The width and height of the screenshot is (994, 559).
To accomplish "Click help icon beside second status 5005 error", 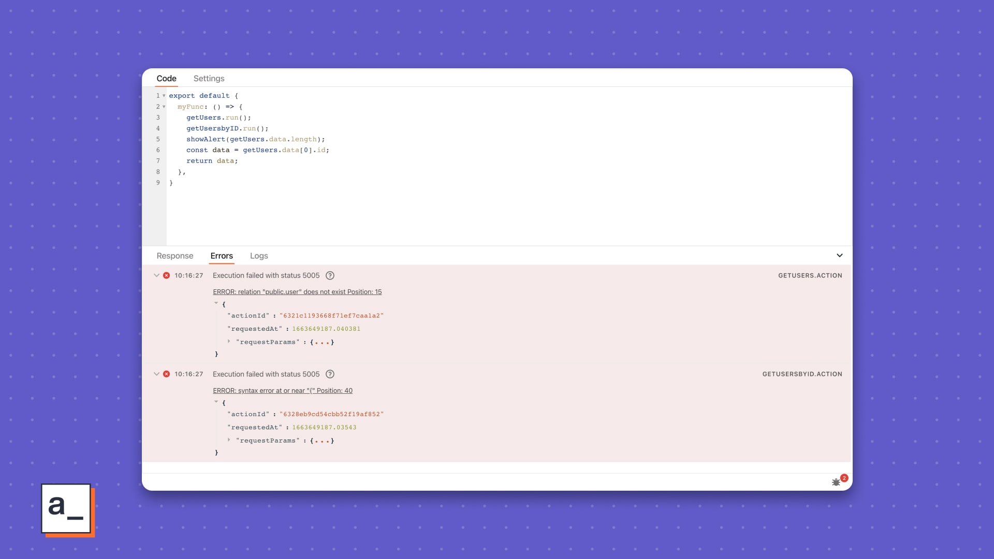I will [x=330, y=374].
